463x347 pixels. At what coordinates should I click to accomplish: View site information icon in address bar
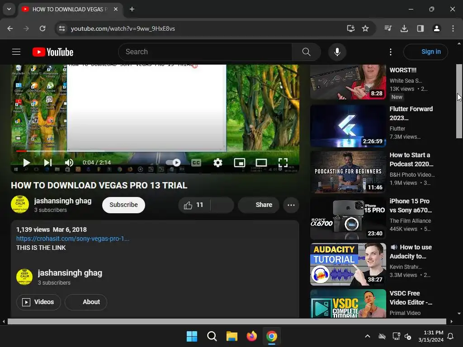[x=62, y=28]
